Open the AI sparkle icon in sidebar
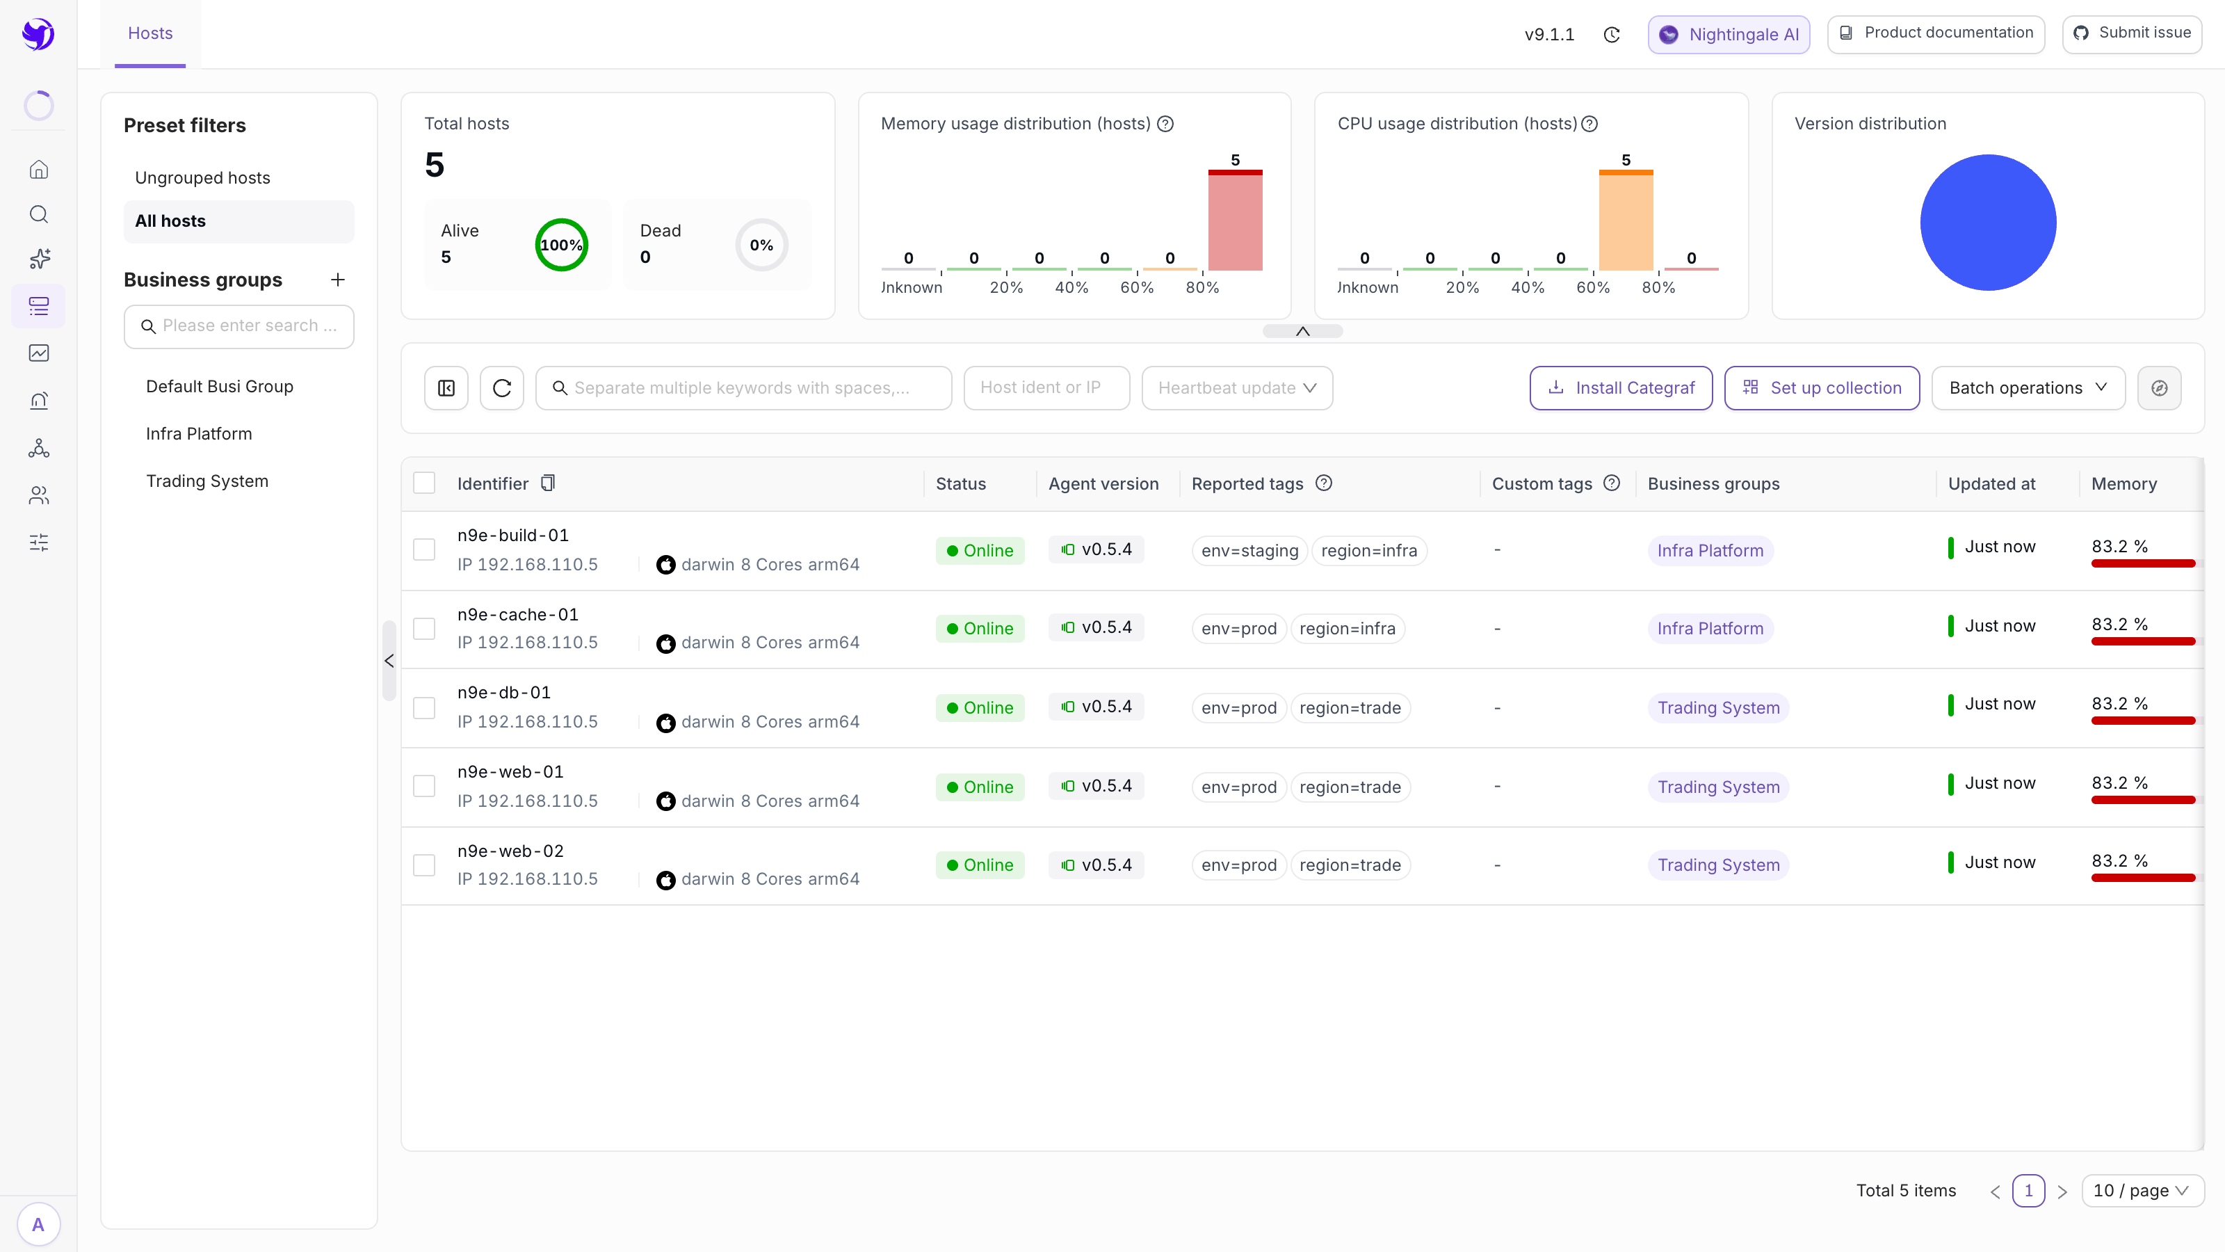 (39, 259)
